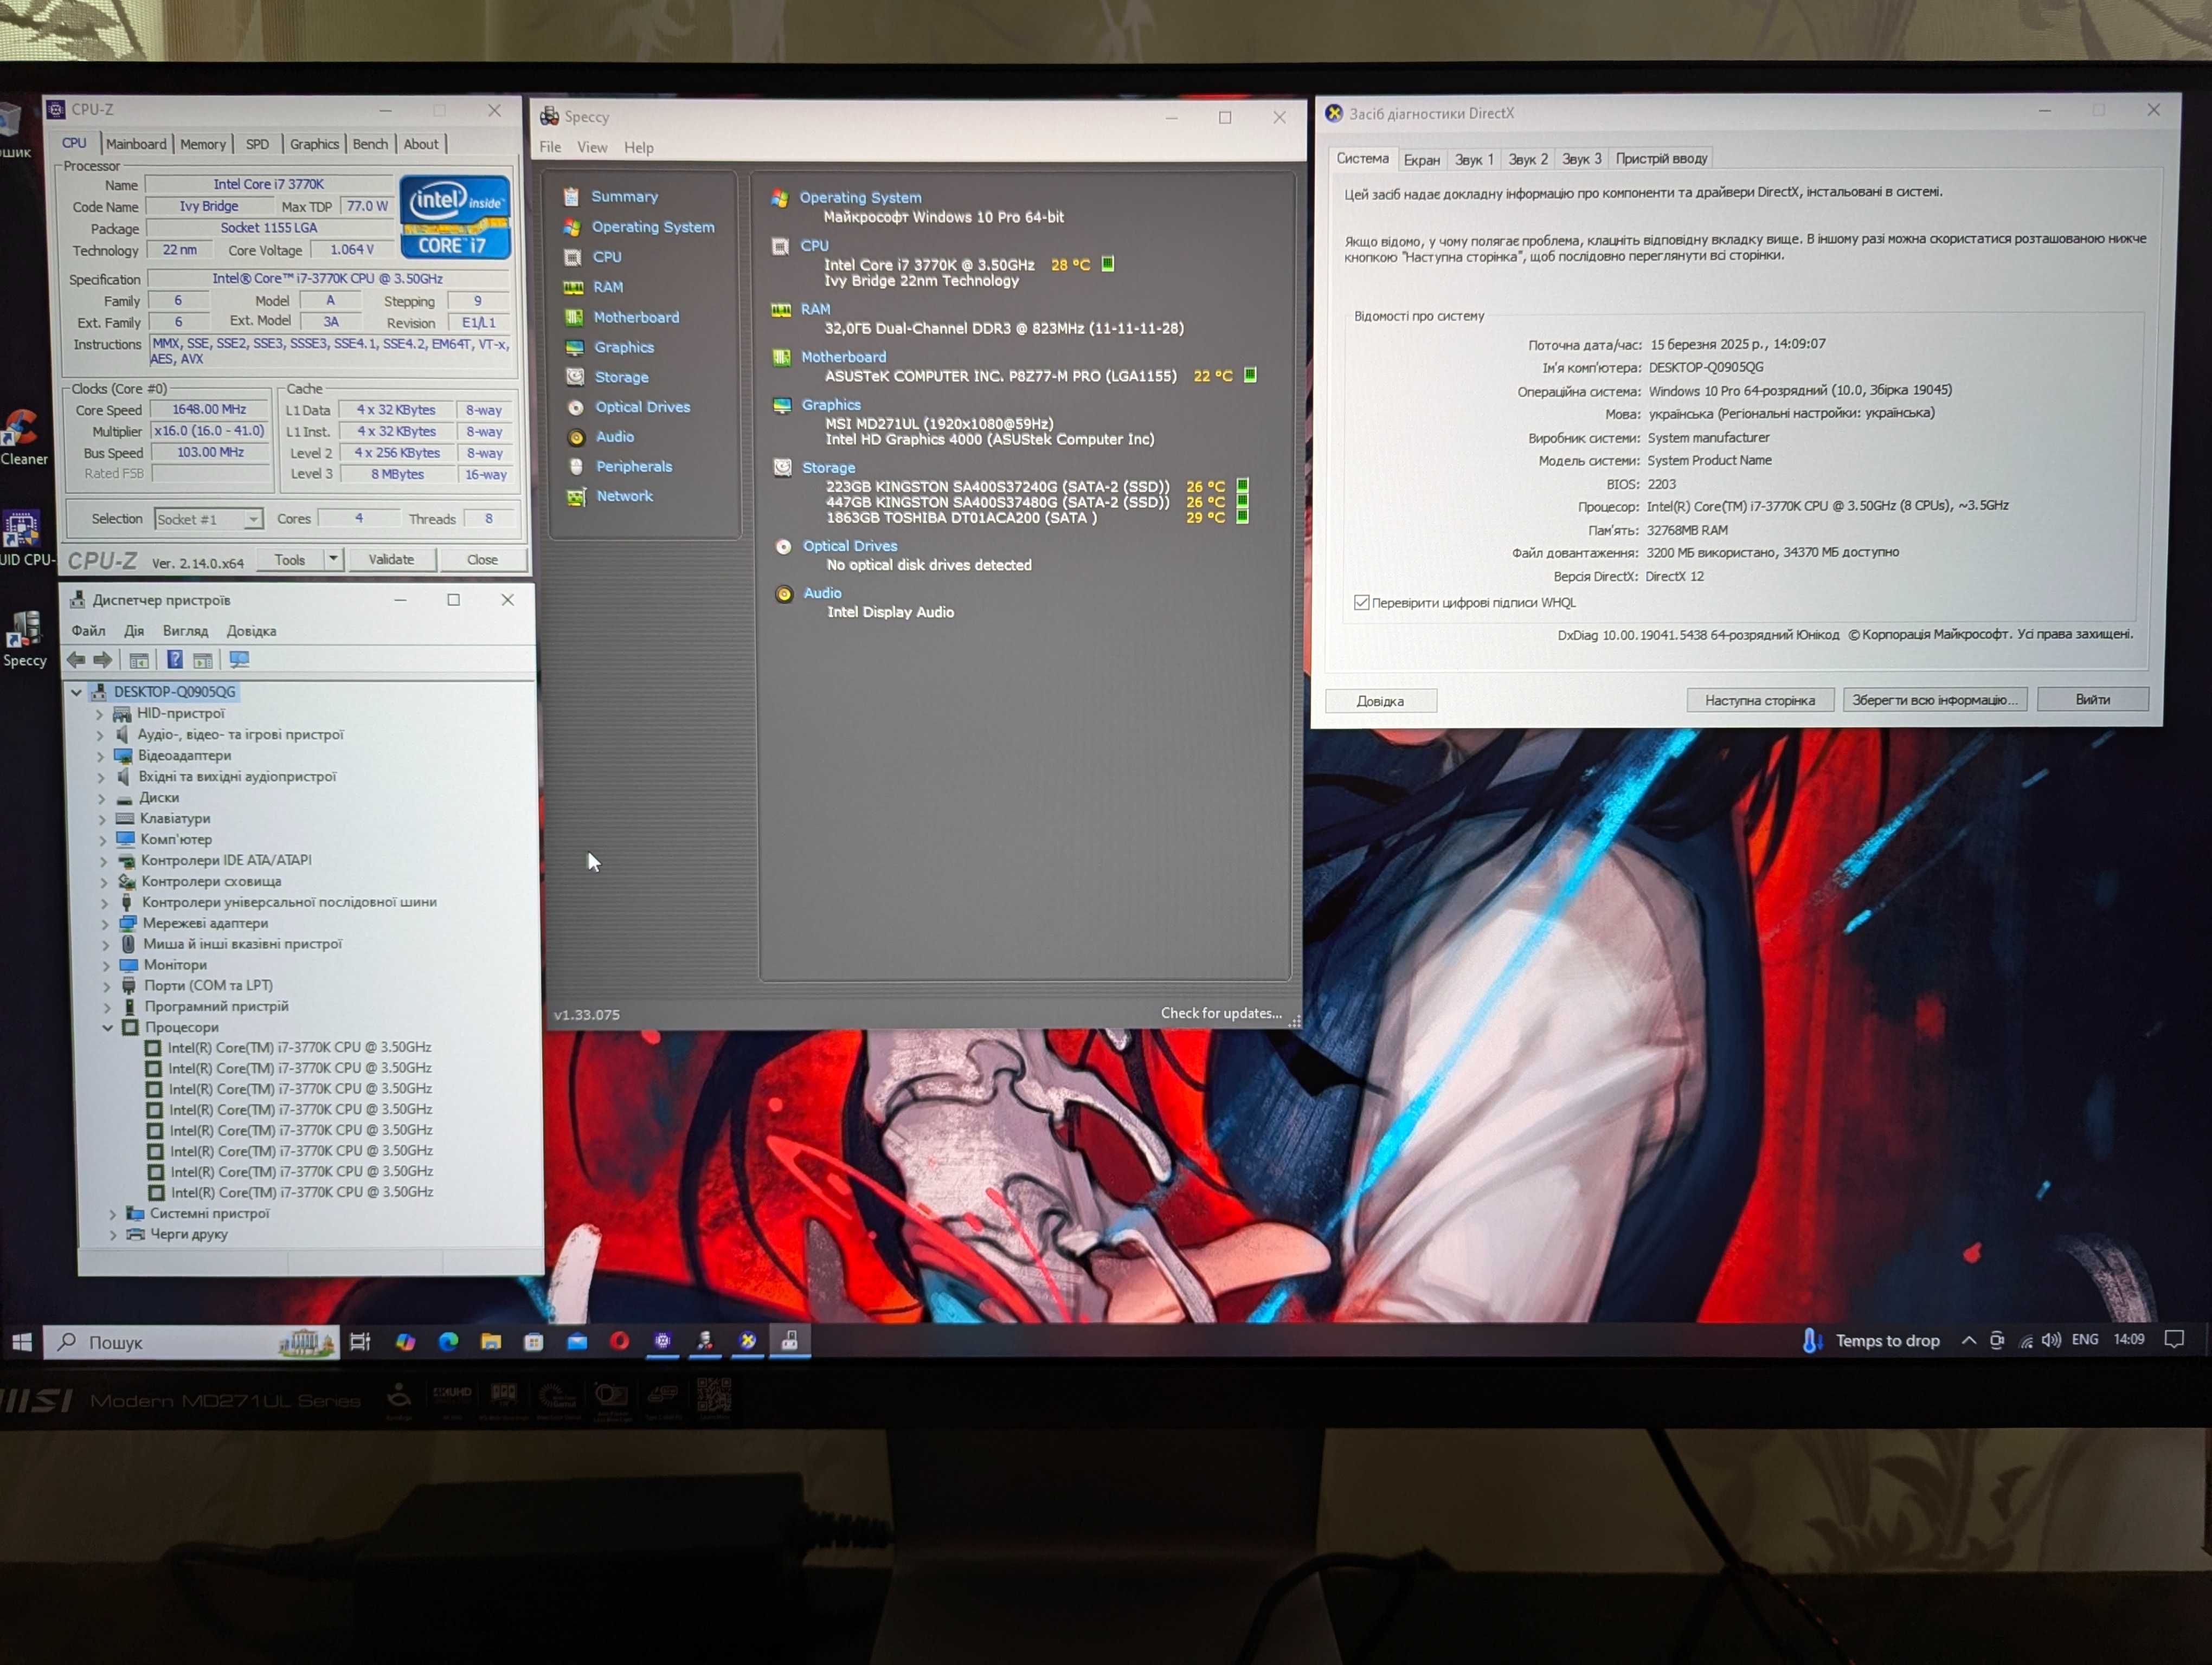Show hidden system tray icons chevron
2212x1665 pixels.
[1969, 1340]
